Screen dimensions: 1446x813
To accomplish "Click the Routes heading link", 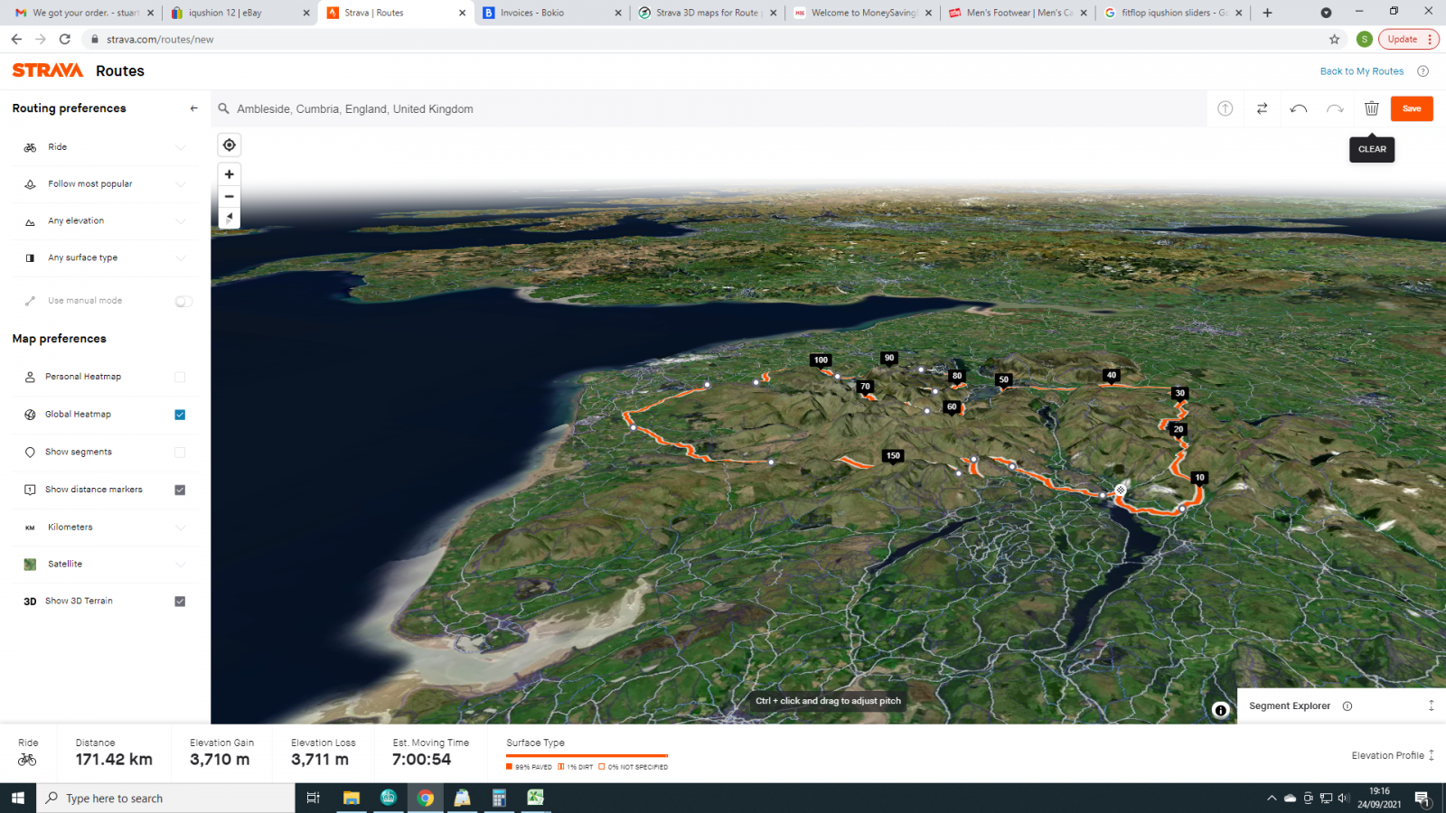I will point(120,70).
